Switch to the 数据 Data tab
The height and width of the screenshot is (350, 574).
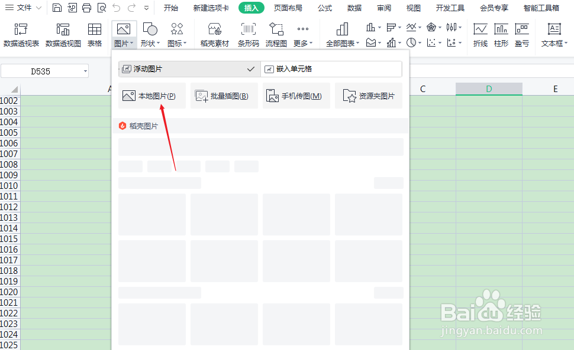pos(354,8)
